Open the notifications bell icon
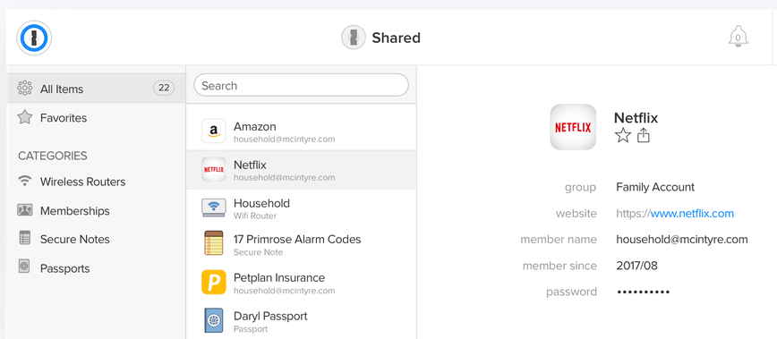Viewport: 777px width, 339px height. (738, 37)
